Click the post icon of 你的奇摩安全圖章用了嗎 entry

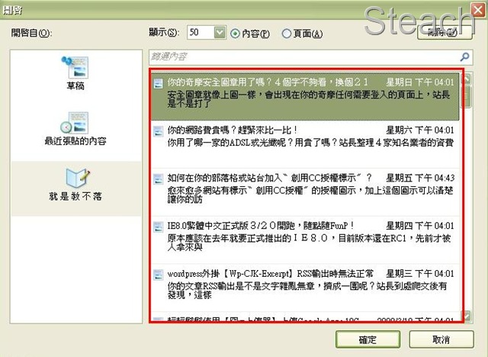158,83
